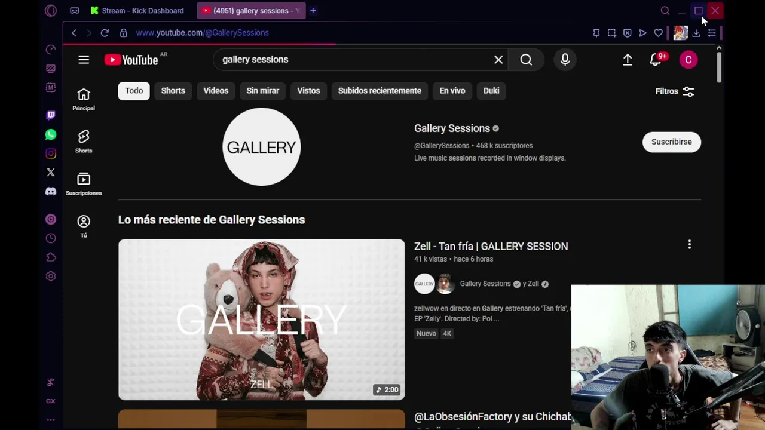Expand the Filtros search filters
Screen dimensions: 765x430
(x=675, y=91)
